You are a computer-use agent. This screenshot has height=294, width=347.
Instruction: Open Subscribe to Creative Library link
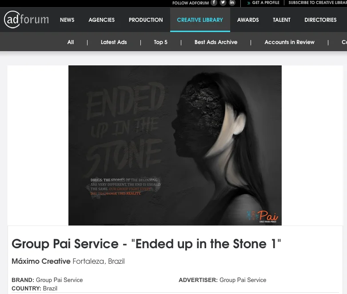pyautogui.click(x=318, y=3)
